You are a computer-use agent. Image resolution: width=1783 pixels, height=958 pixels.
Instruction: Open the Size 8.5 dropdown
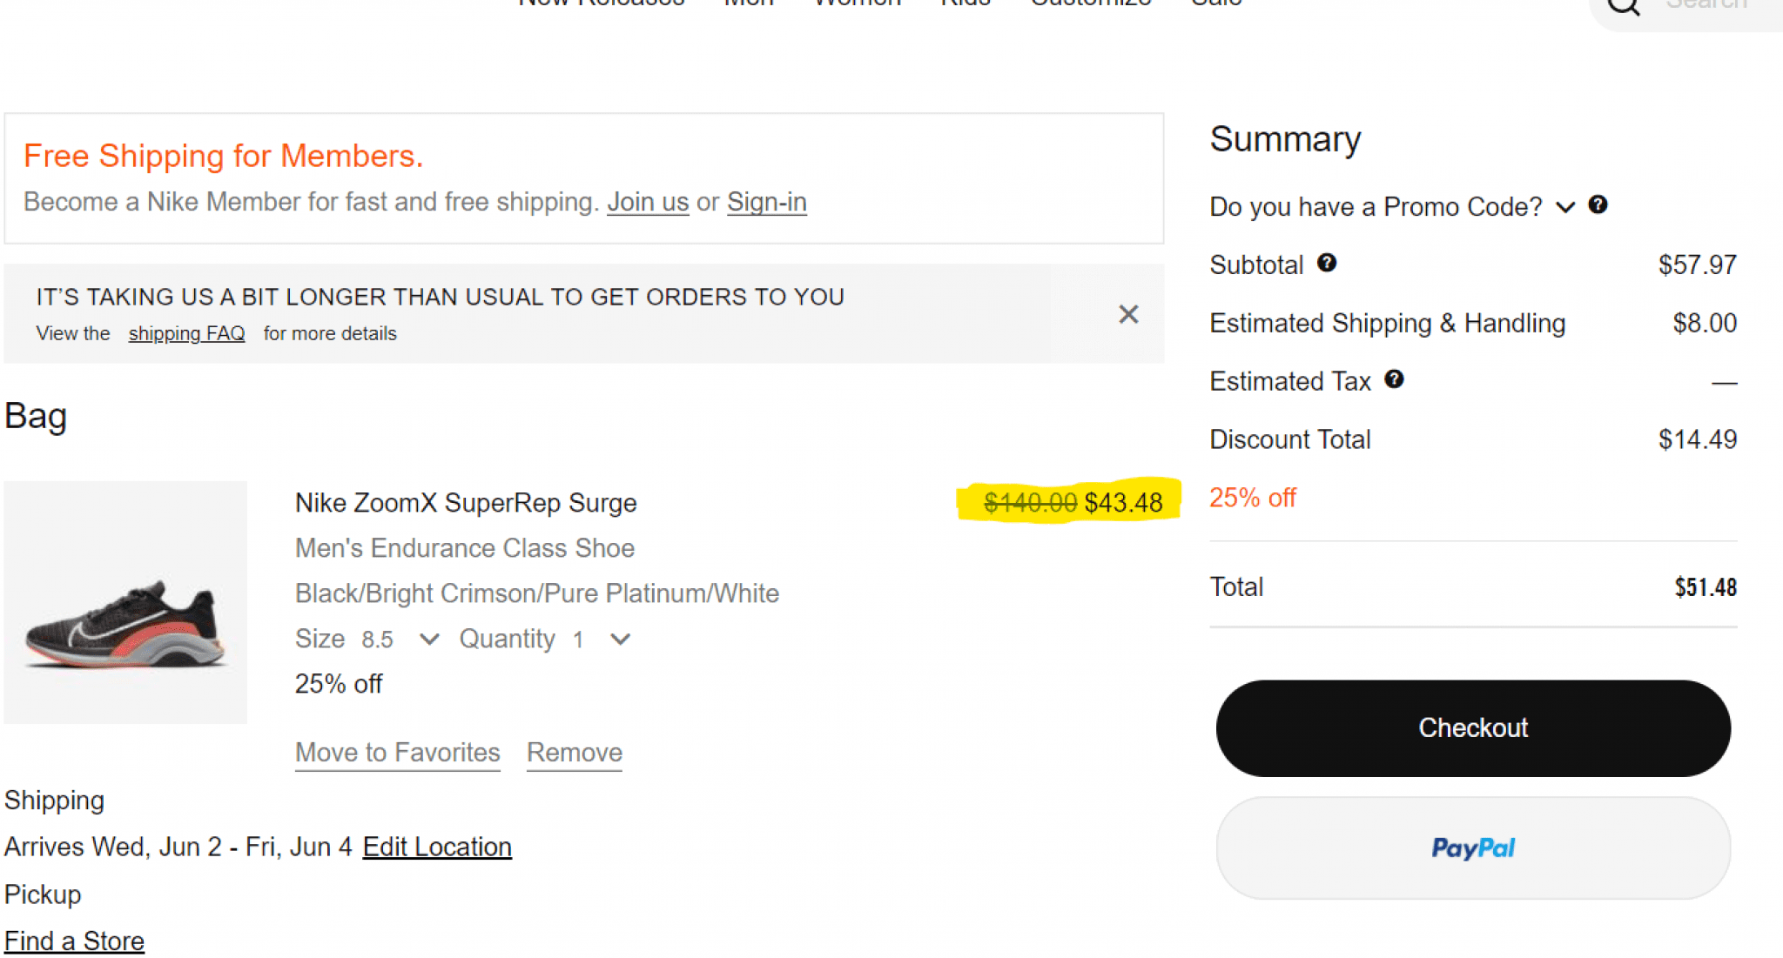tap(367, 639)
